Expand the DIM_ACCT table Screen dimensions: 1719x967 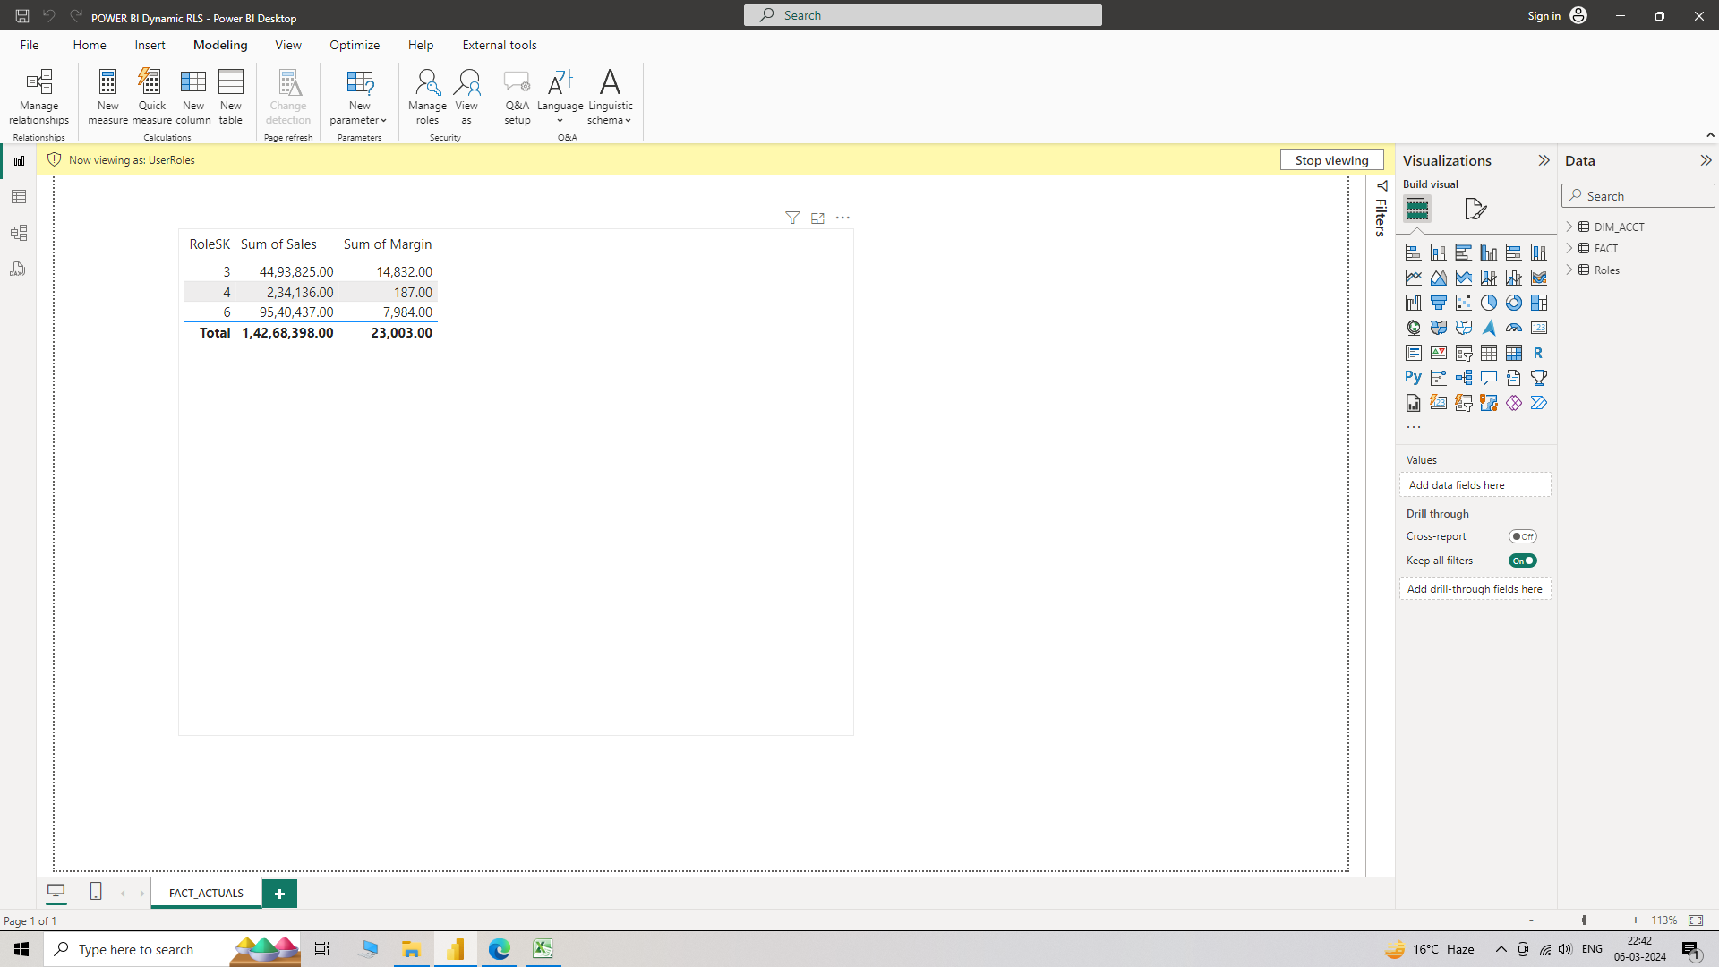point(1569,227)
